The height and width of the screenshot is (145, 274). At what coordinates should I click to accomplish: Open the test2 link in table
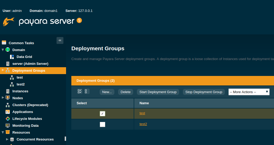143,124
